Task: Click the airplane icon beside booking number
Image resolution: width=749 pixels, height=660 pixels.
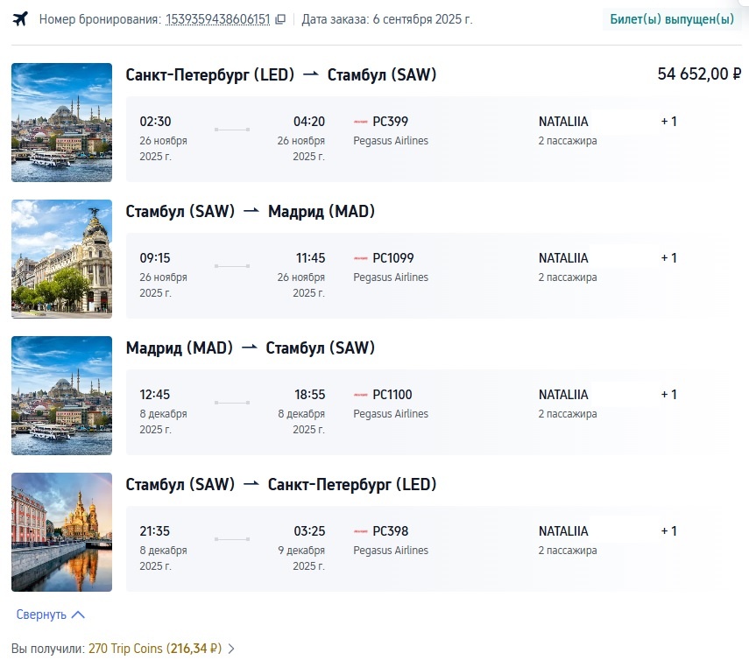Action: (20, 19)
